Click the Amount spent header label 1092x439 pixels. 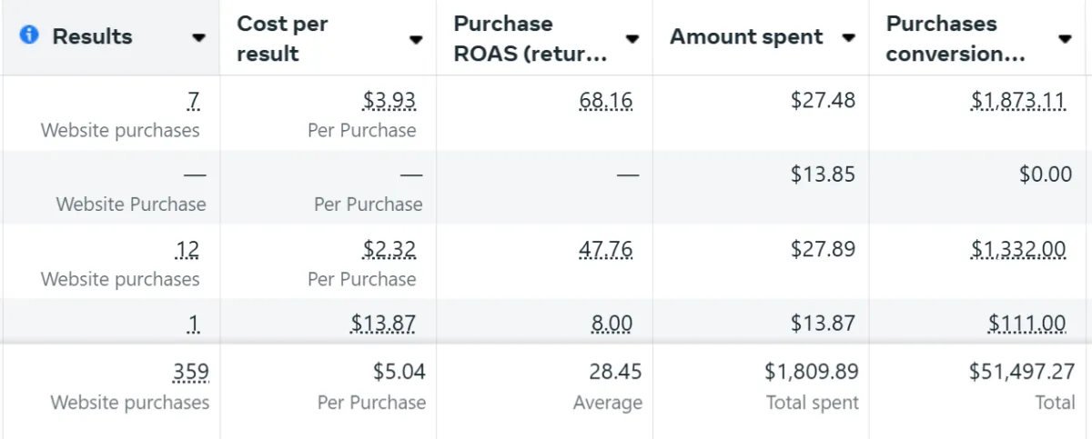pyautogui.click(x=746, y=37)
